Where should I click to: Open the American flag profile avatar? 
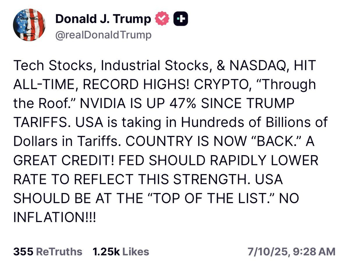29,26
